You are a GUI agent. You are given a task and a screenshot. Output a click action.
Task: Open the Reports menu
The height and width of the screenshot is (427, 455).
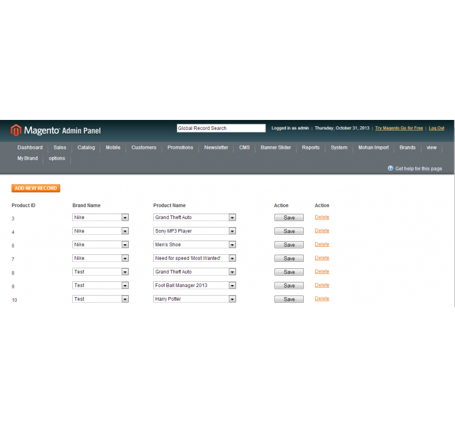tap(311, 148)
